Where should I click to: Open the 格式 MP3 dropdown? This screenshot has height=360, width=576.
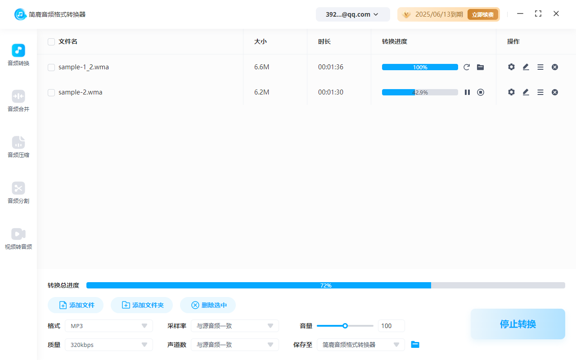[x=109, y=326]
